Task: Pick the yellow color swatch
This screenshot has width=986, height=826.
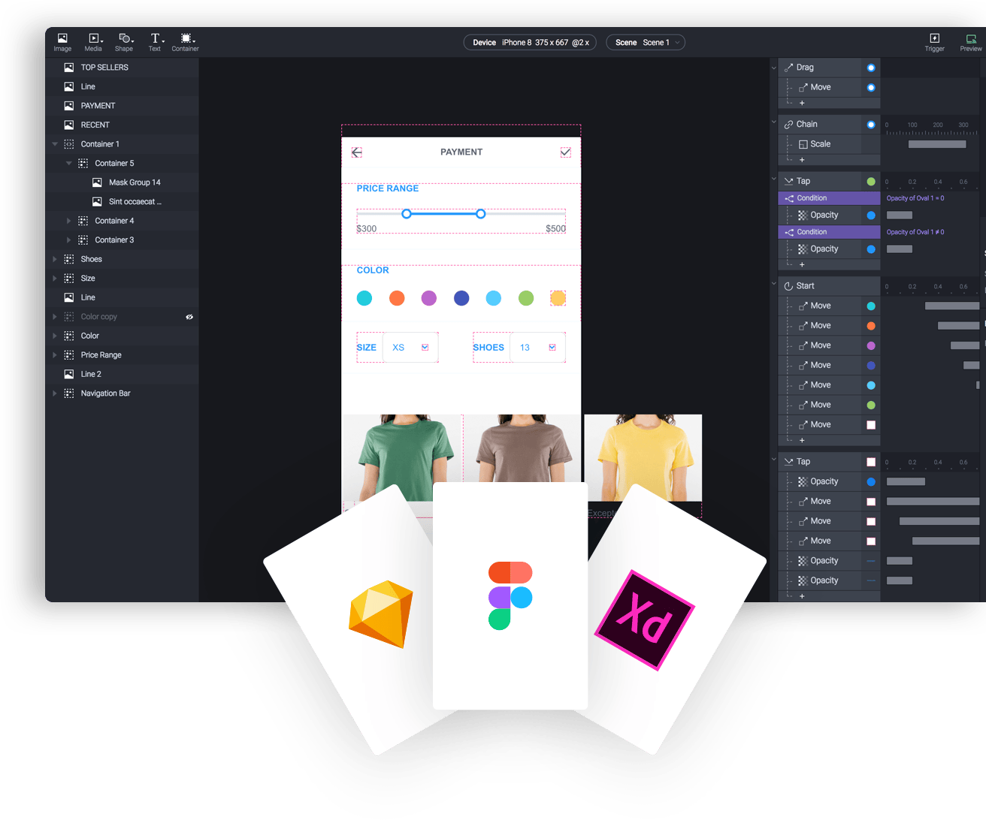Action: (x=558, y=298)
